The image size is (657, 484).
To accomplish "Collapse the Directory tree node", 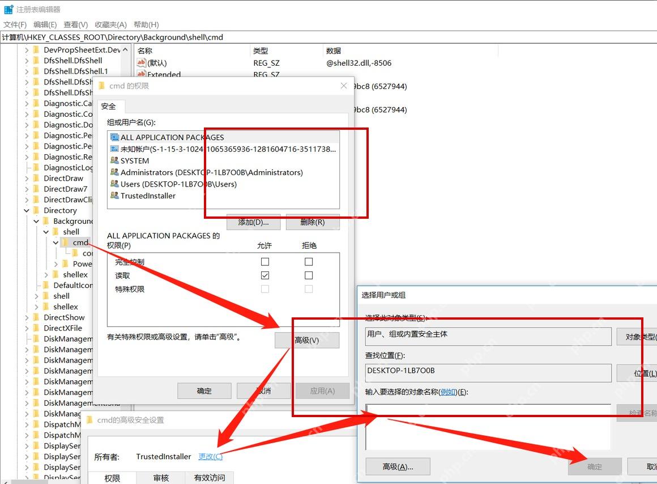I will pyautogui.click(x=27, y=210).
